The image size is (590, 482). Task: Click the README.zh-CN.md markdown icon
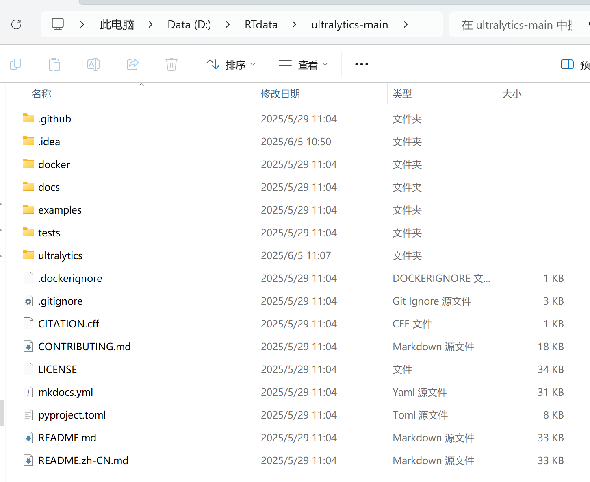click(x=28, y=460)
